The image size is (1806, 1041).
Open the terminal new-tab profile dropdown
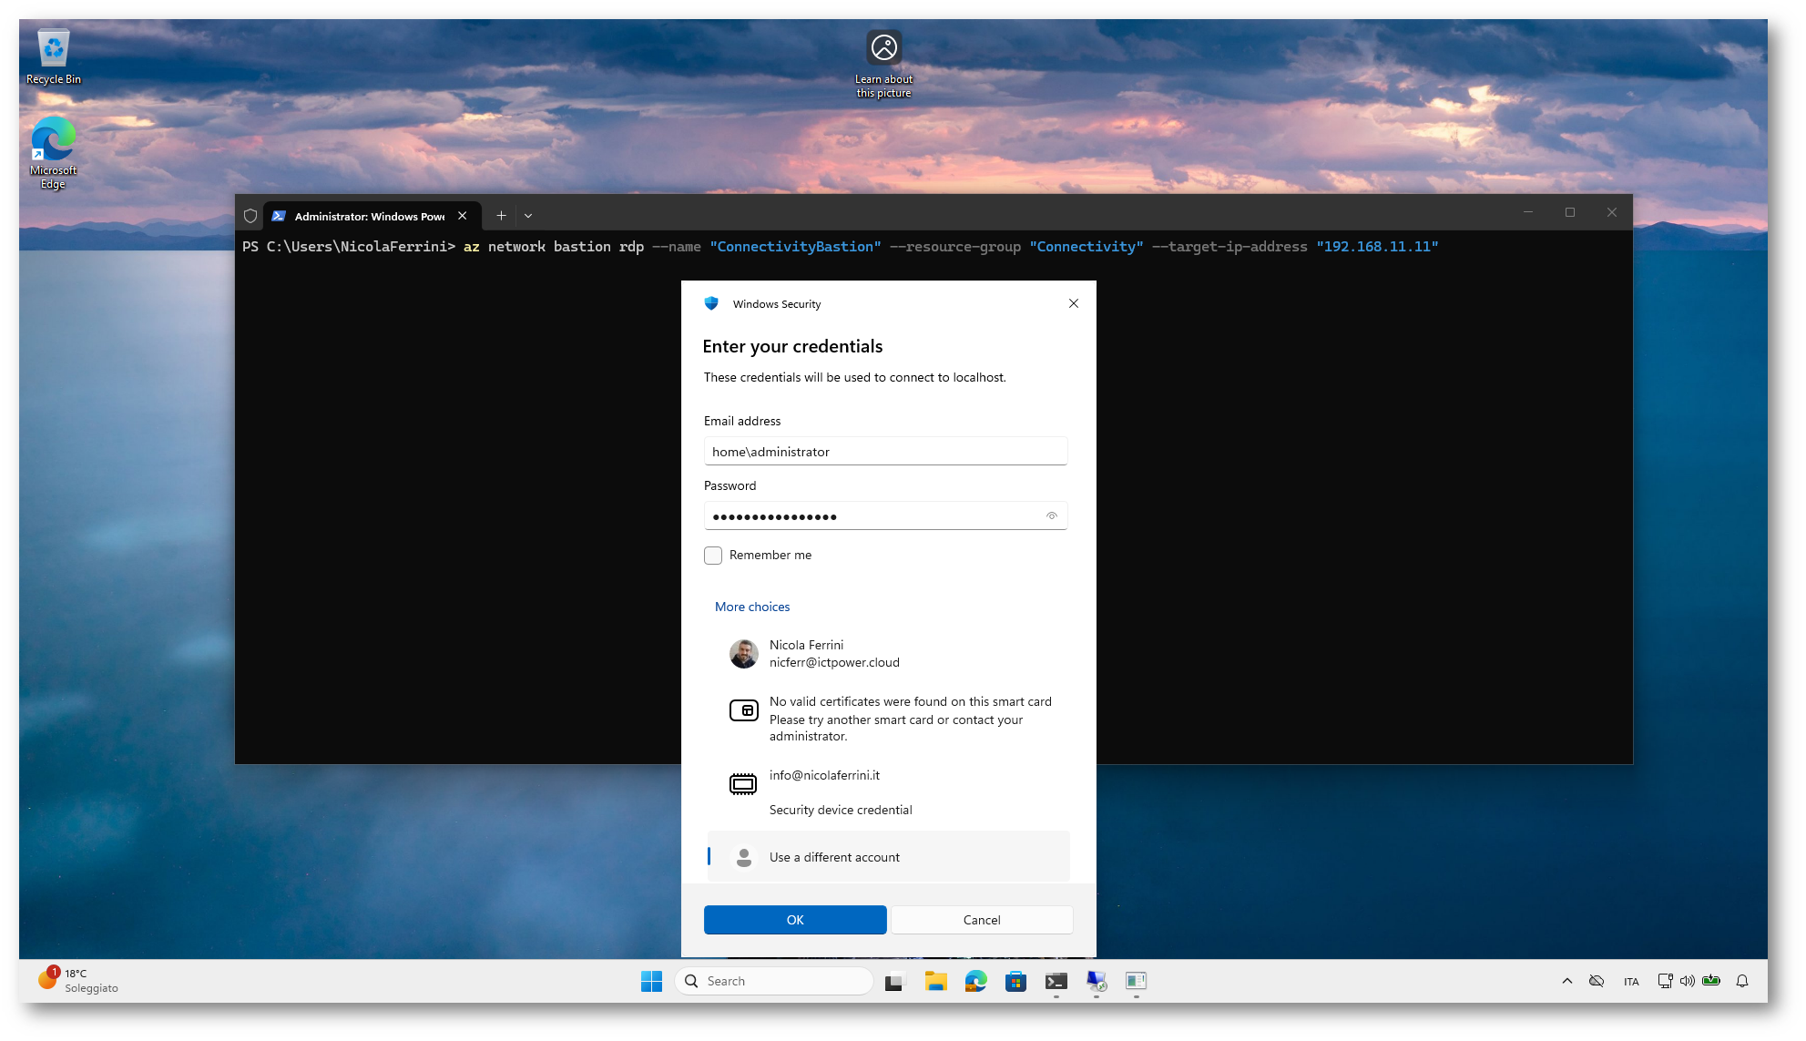click(528, 216)
